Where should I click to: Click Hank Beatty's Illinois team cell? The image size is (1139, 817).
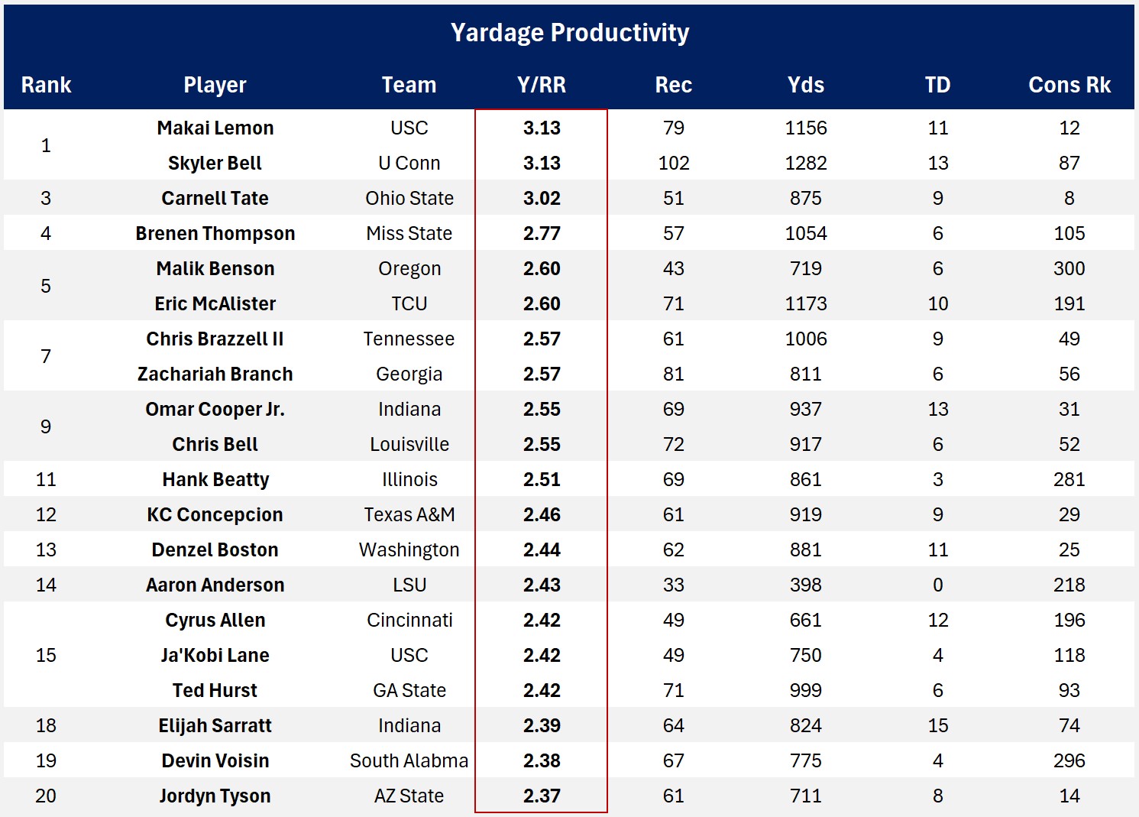point(409,479)
